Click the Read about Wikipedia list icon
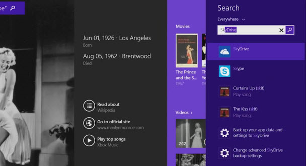The image size is (306, 166). coord(89,106)
